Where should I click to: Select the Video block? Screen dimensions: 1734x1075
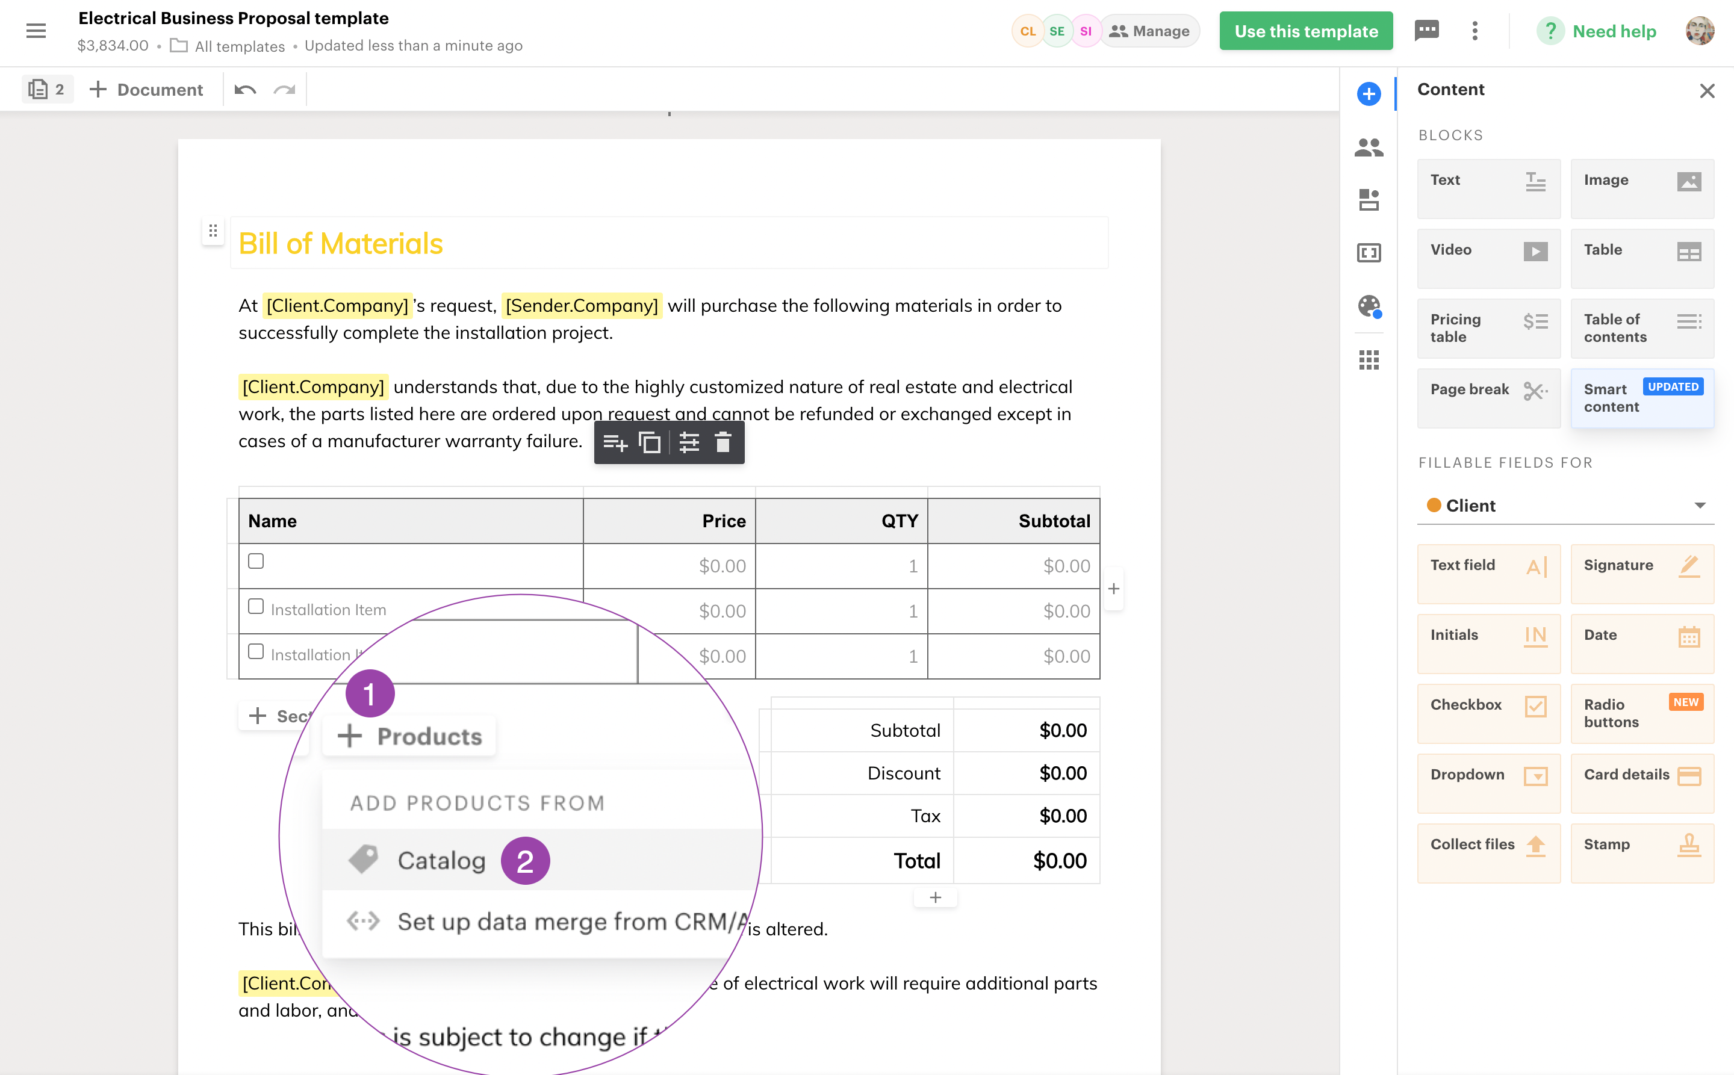click(1488, 258)
